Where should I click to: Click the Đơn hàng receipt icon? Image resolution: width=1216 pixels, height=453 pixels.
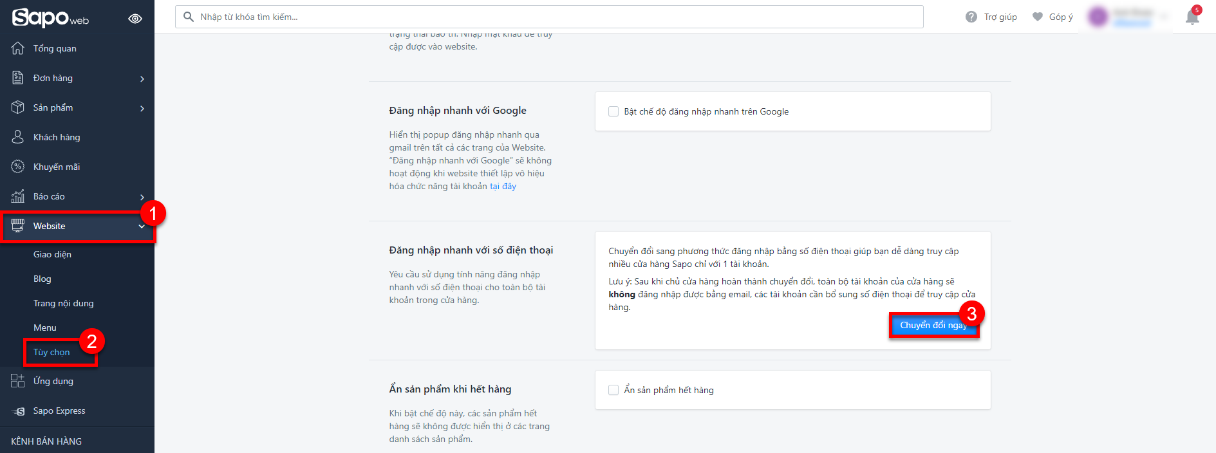click(18, 78)
